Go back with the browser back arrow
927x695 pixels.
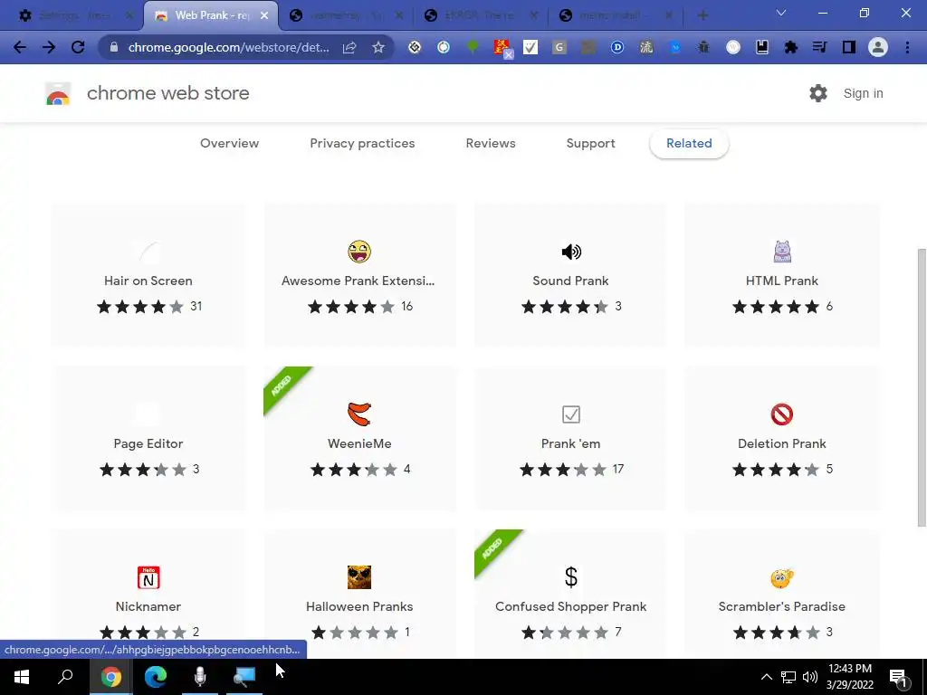(x=20, y=47)
